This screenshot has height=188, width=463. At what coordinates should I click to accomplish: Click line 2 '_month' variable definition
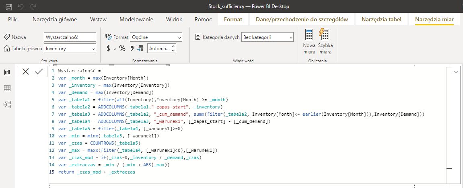tap(103, 78)
